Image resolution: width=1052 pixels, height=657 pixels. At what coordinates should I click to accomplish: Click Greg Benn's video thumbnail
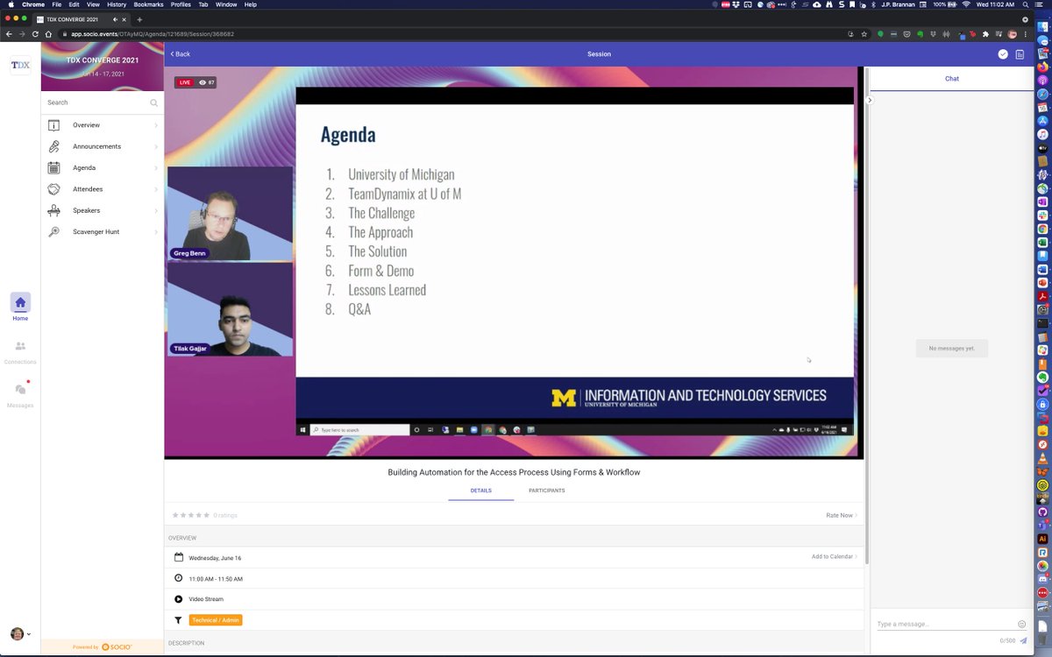click(230, 214)
